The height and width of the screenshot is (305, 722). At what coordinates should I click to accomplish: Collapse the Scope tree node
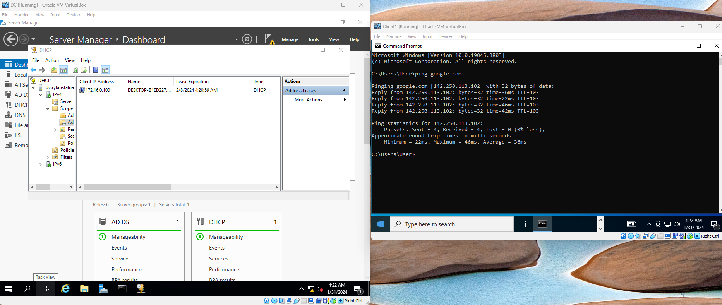[48, 108]
